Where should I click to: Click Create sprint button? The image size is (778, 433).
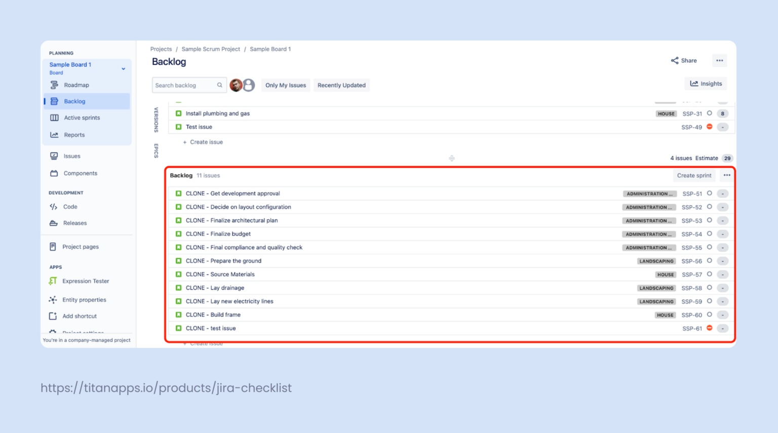694,175
